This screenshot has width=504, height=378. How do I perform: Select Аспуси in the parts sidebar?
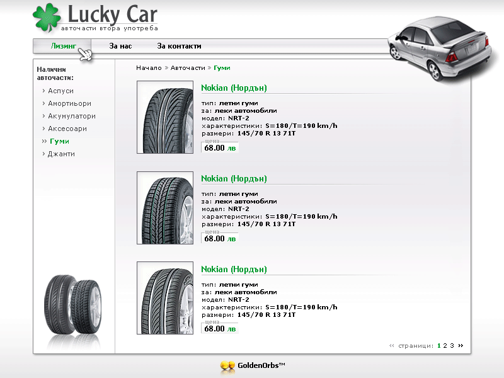pyautogui.click(x=60, y=91)
